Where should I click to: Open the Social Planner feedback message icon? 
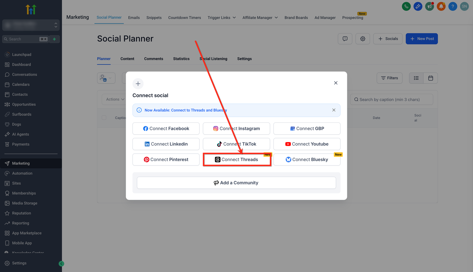pos(345,39)
